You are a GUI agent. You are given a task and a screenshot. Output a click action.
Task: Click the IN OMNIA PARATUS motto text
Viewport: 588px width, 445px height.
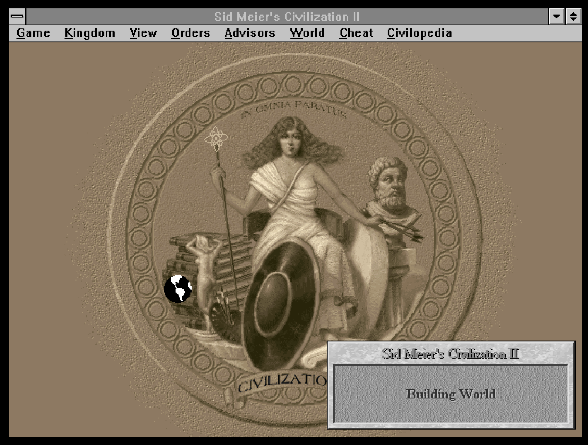pyautogui.click(x=293, y=109)
